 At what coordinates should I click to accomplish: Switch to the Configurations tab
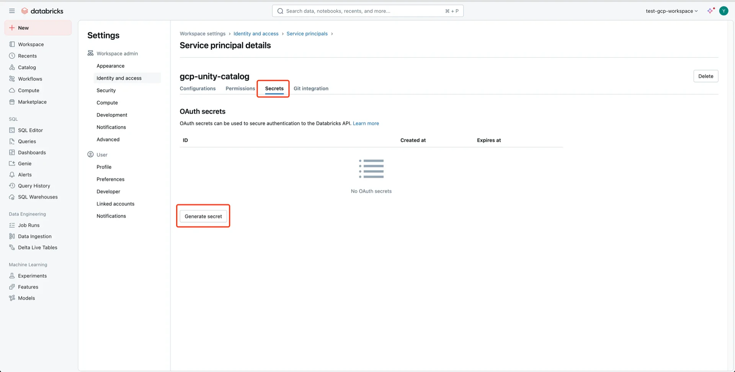[198, 88]
